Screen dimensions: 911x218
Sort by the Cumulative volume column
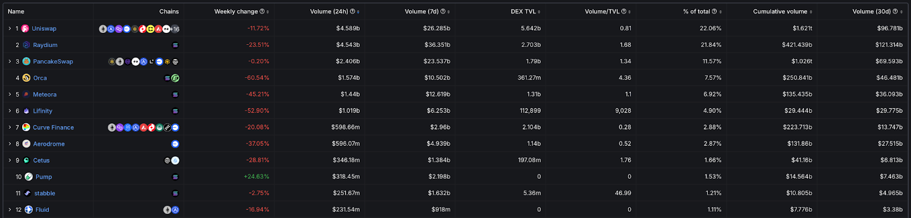pos(782,11)
